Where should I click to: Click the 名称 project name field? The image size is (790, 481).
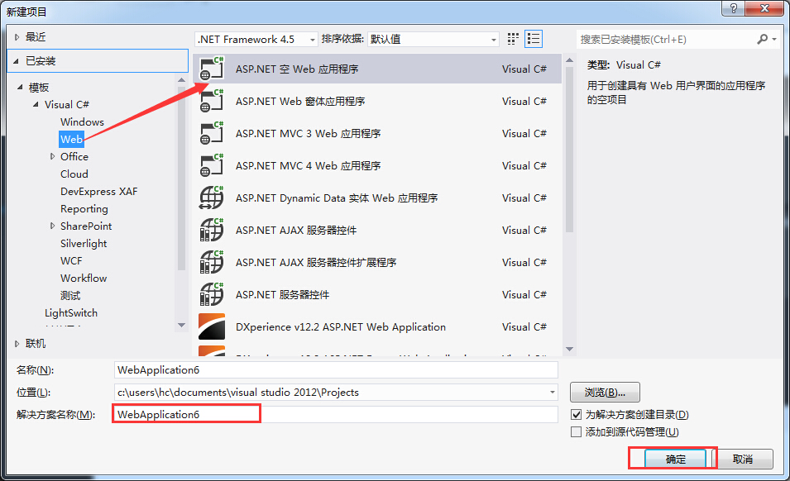336,369
